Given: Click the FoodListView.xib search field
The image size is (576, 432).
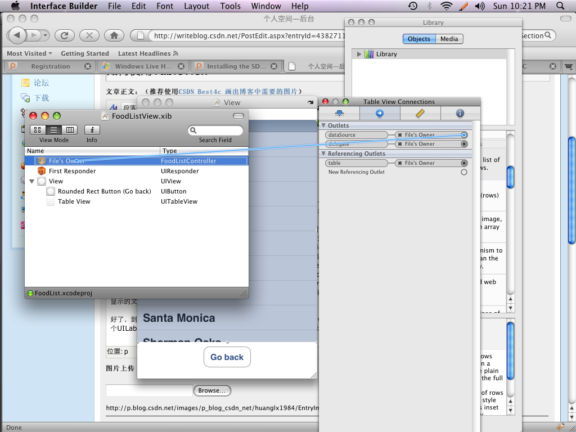Looking at the screenshot, I should pos(215,130).
